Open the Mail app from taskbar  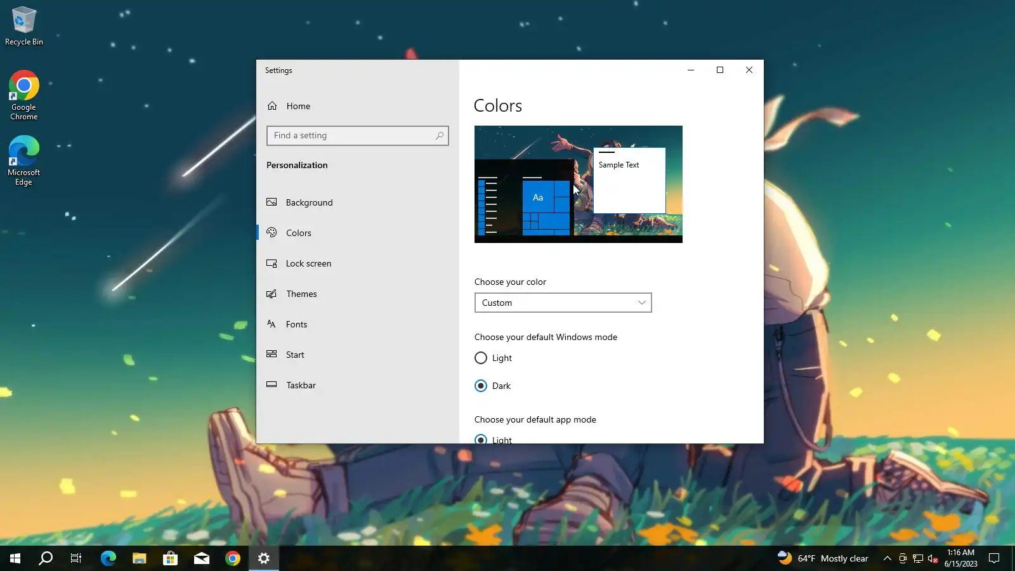click(202, 558)
